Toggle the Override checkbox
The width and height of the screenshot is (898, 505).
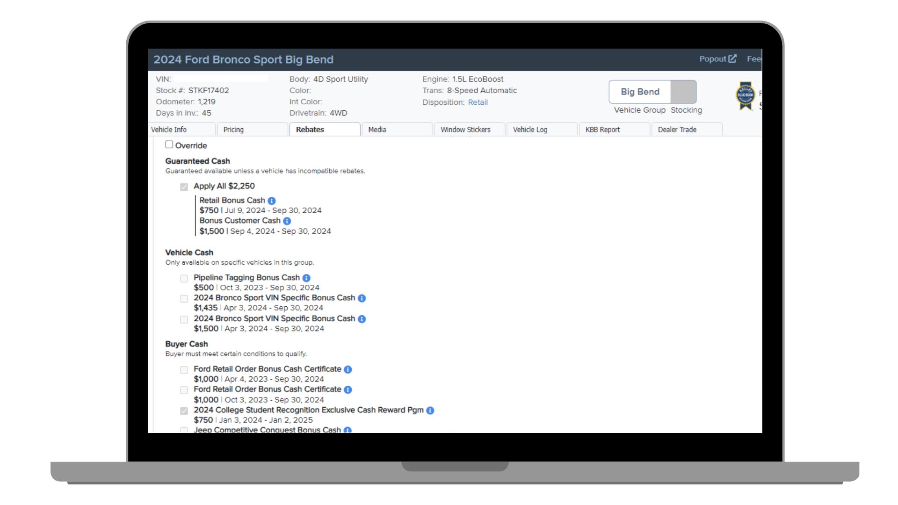169,145
